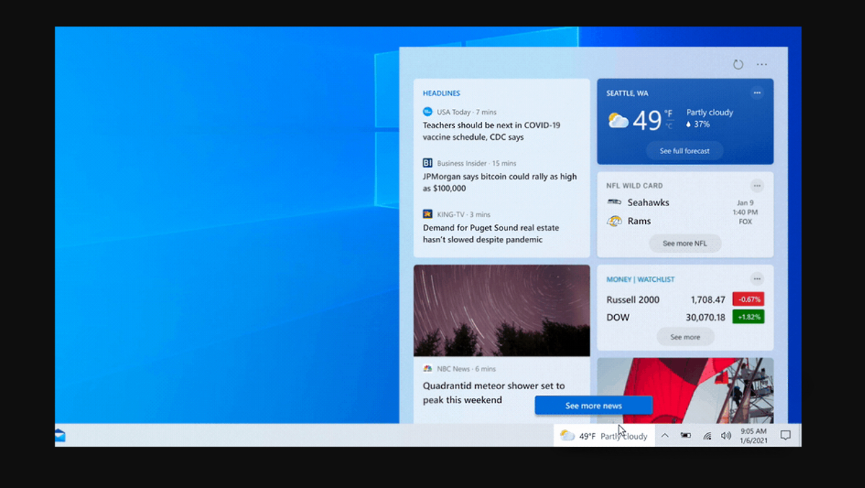Open the weather card options menu

[x=757, y=93]
